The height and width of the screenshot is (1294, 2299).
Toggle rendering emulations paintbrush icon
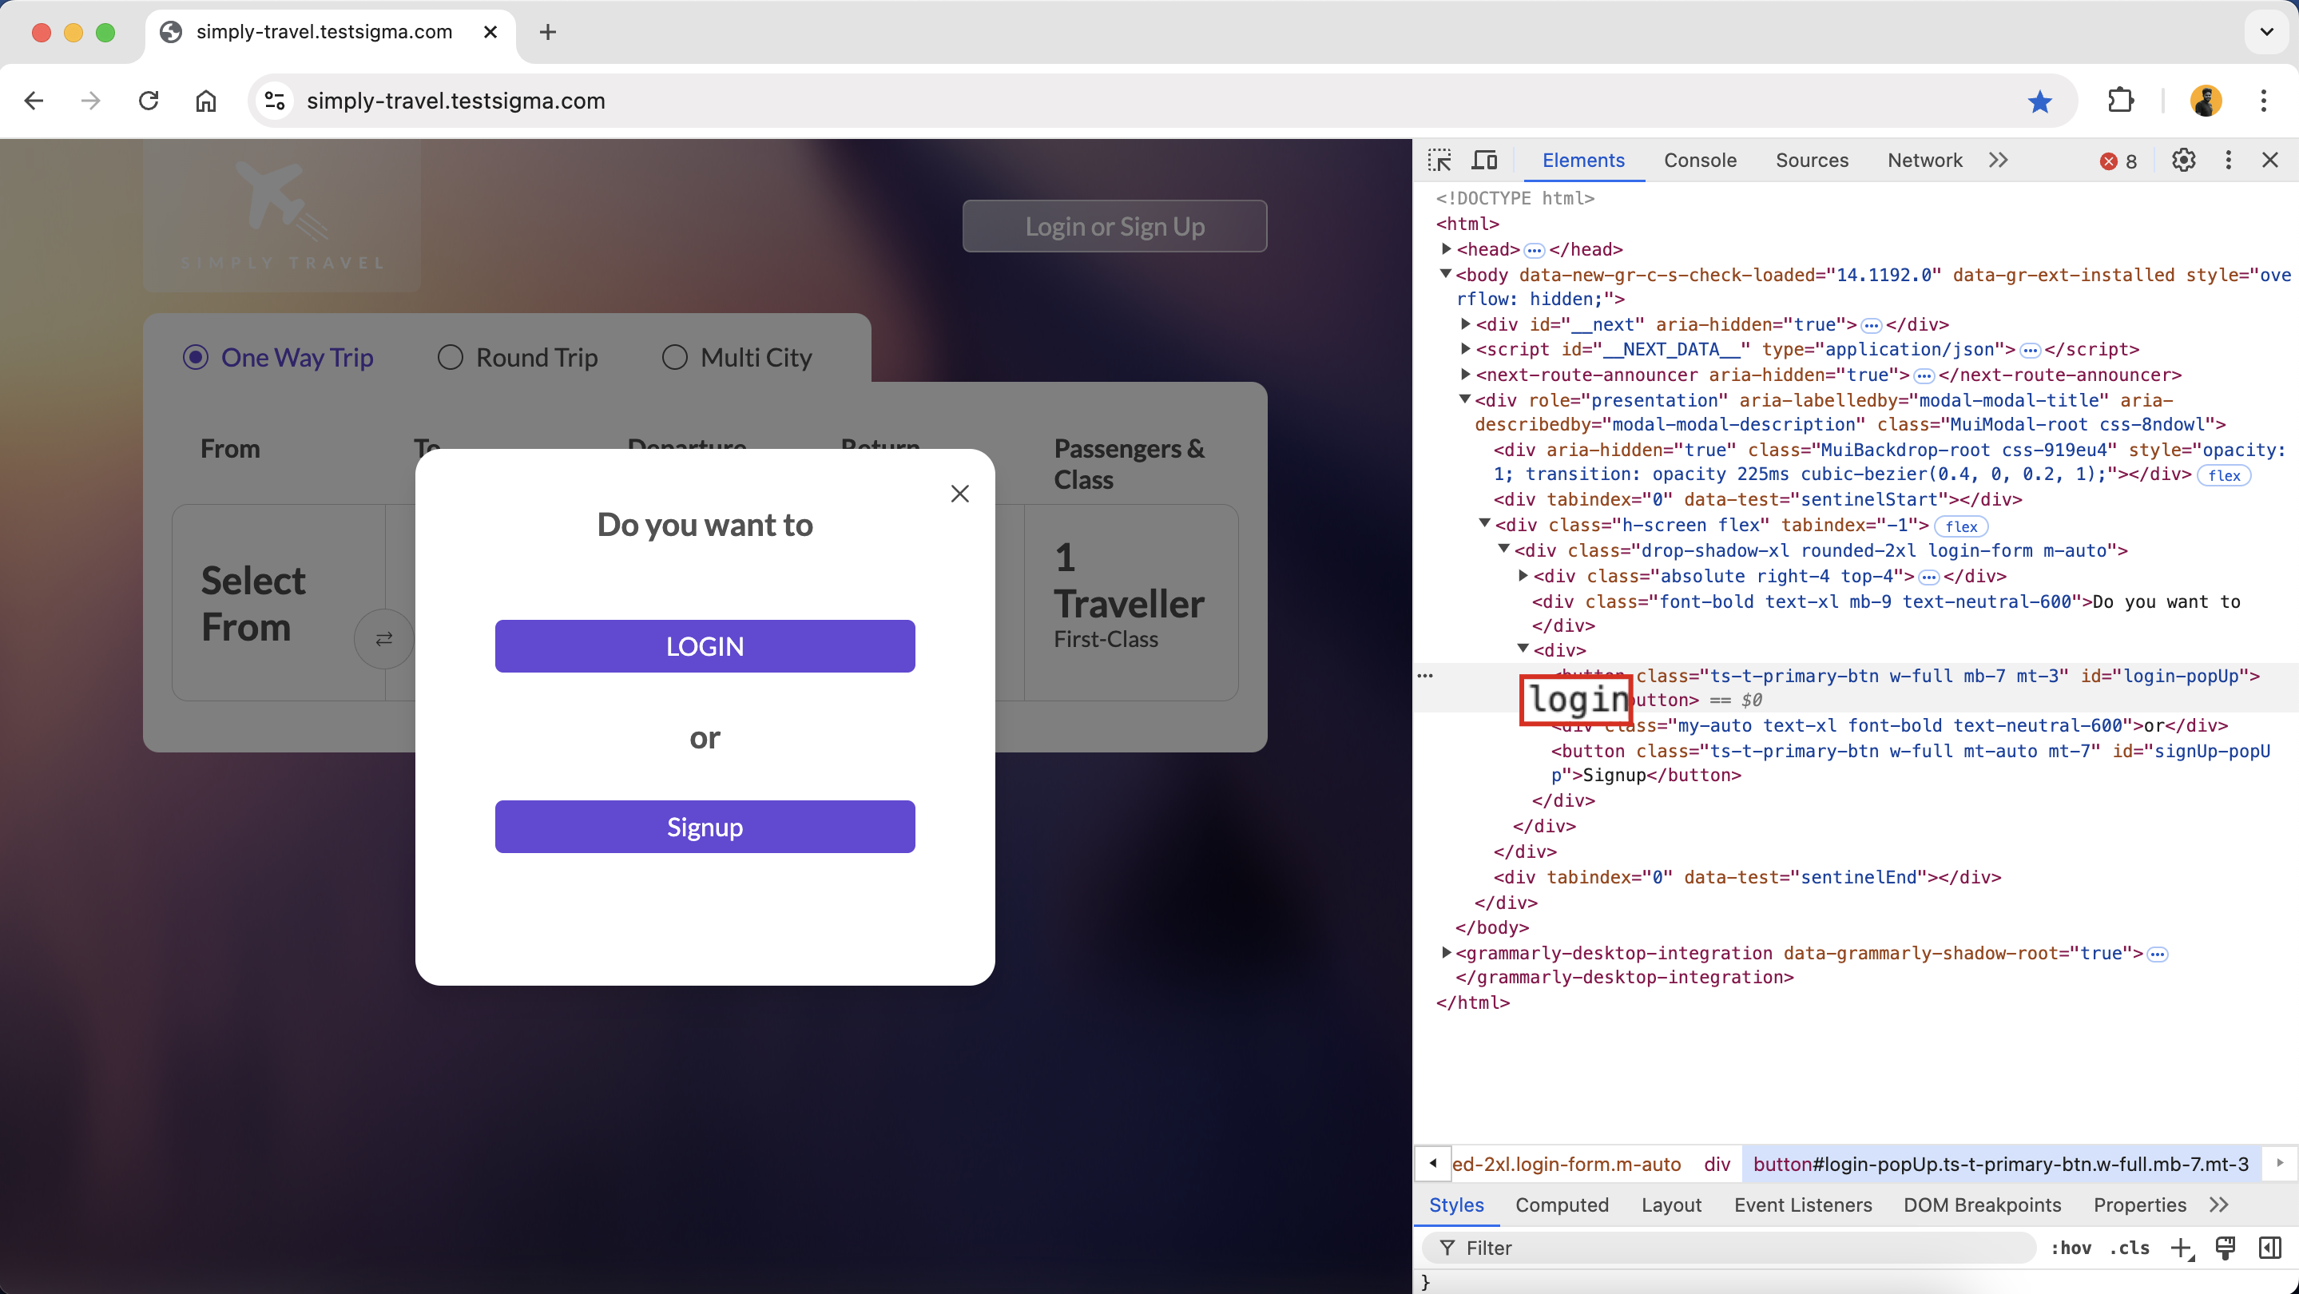[x=2225, y=1248]
